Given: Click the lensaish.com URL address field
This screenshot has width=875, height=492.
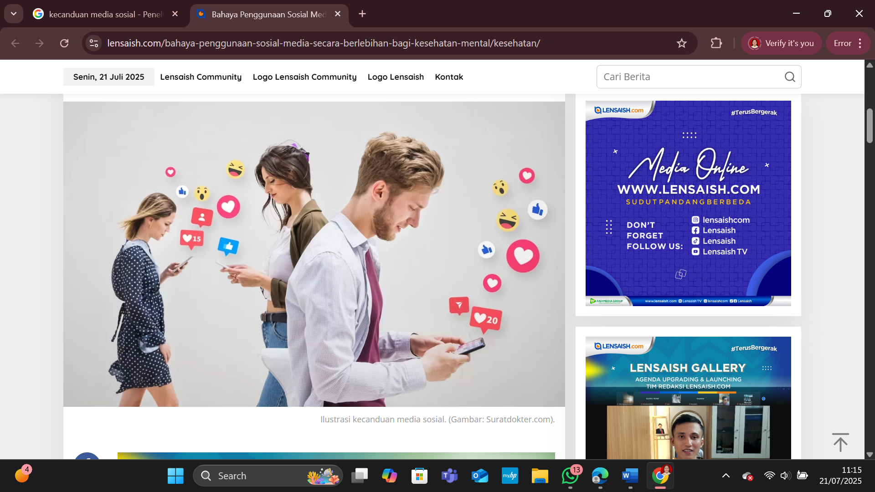Looking at the screenshot, I should tap(324, 43).
